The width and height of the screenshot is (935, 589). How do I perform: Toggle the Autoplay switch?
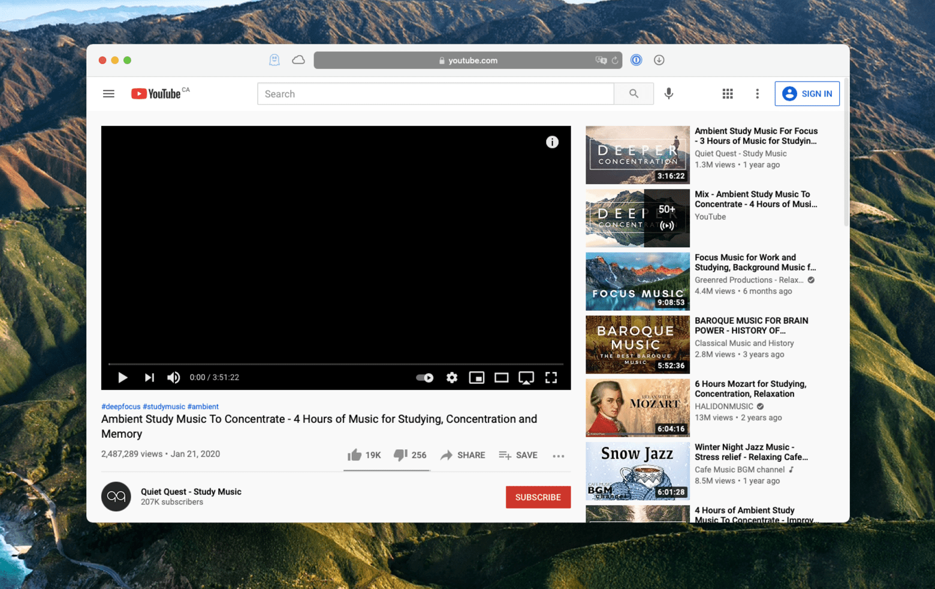[x=424, y=378]
